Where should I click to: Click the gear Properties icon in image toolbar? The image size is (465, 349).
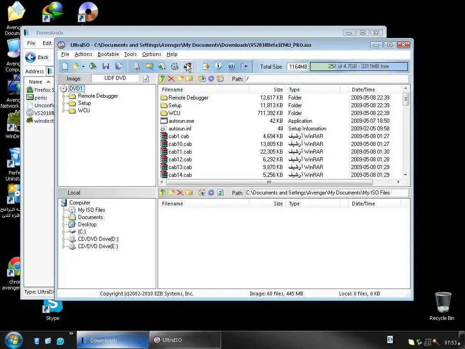(211, 79)
